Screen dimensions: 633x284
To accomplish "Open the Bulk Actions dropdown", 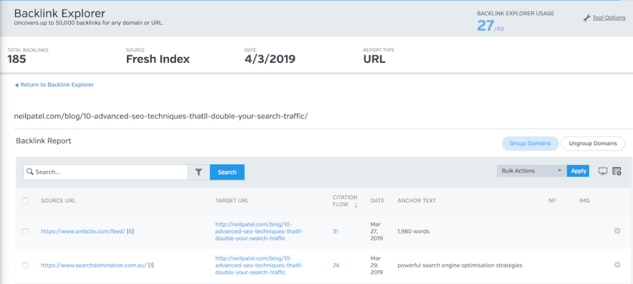I will click(x=531, y=171).
